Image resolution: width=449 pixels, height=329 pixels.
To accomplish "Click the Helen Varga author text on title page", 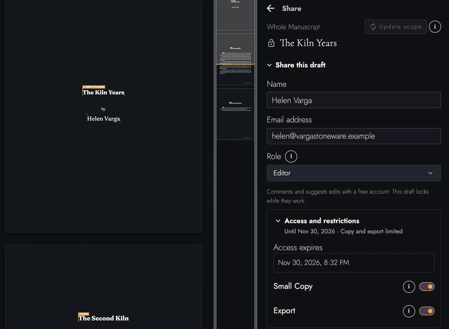I will click(104, 119).
